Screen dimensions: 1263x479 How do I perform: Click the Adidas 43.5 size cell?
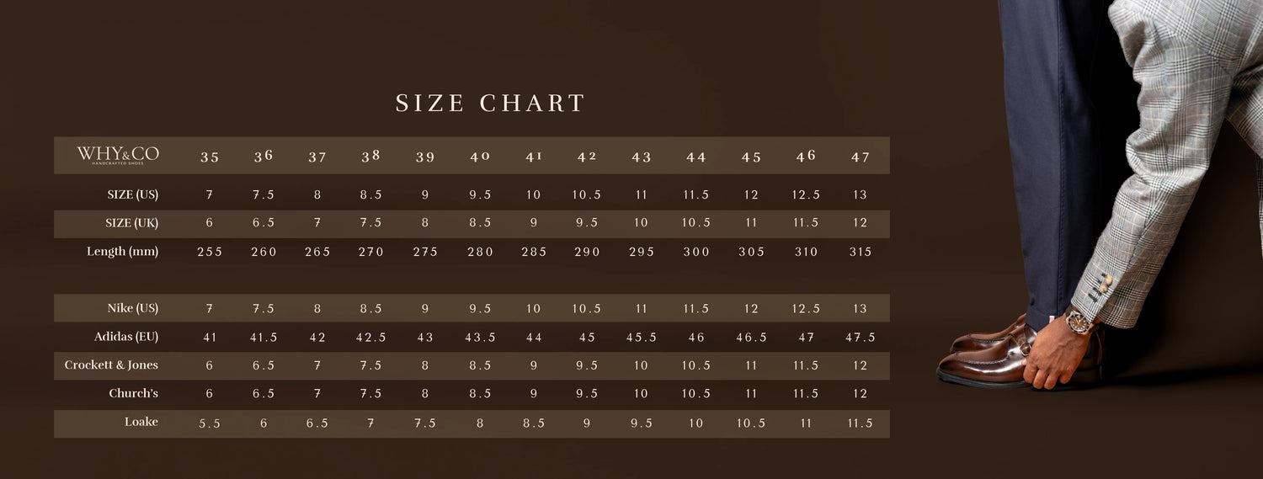click(x=480, y=337)
